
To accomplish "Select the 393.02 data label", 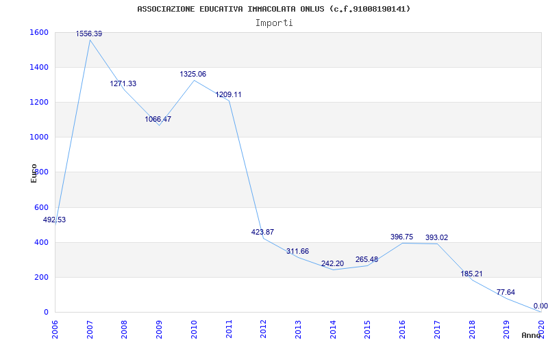I will tap(436, 237).
